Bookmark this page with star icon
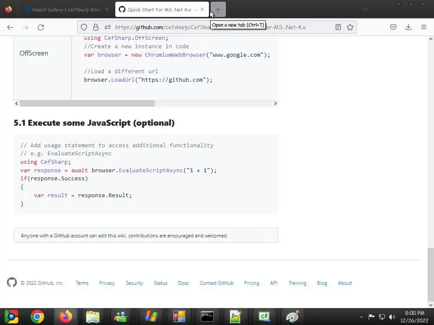This screenshot has height=325, width=434. coord(350,27)
